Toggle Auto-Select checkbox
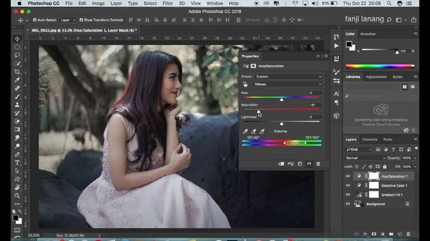The width and height of the screenshot is (430, 241). coord(34,20)
